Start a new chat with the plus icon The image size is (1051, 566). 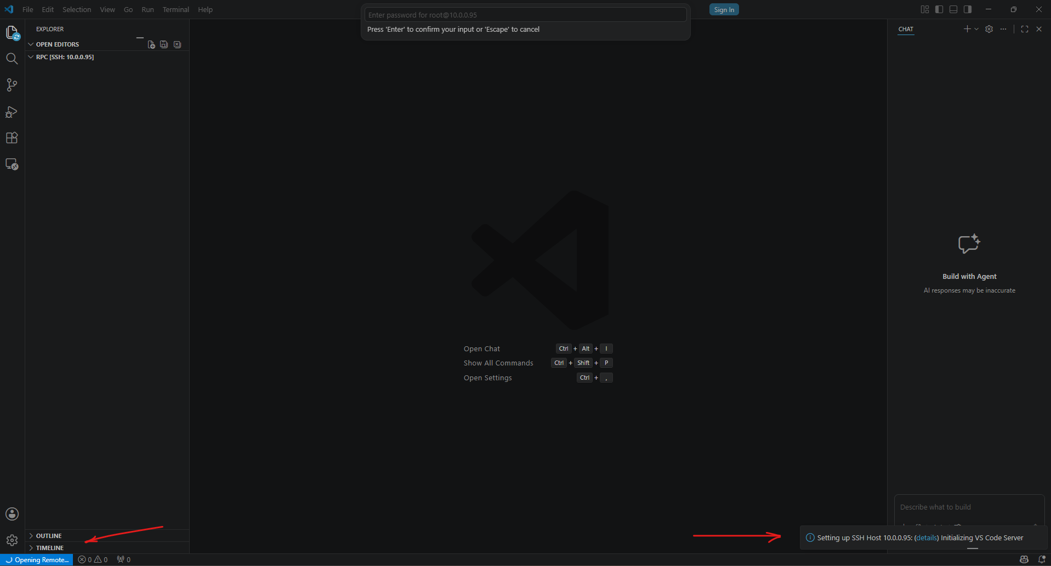(x=967, y=29)
